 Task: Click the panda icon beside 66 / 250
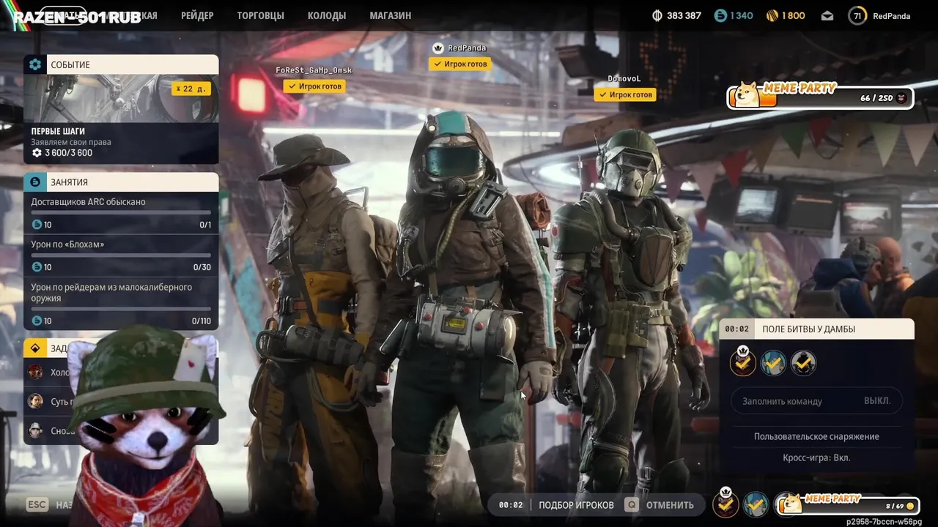(x=901, y=98)
